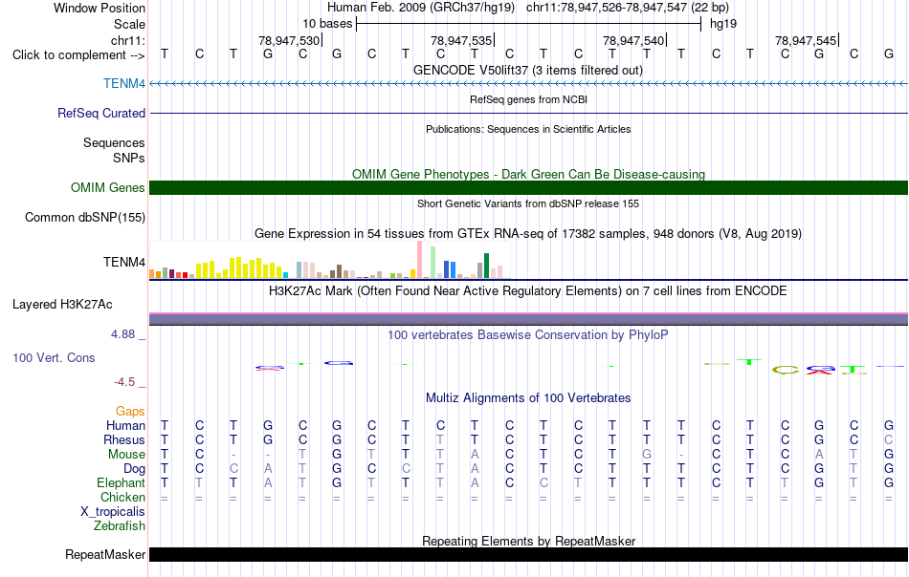Viewport: 909px width, 577px height.
Task: Click '100 vertebrates Basewise Conservation by PhyloP' title
Action: coord(528,334)
